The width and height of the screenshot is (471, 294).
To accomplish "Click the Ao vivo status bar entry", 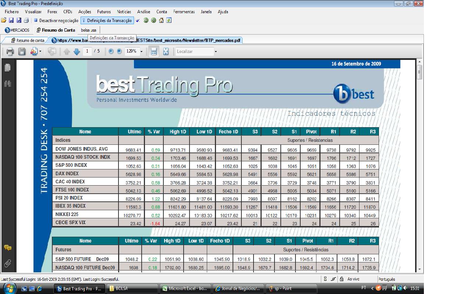I will click(353, 279).
